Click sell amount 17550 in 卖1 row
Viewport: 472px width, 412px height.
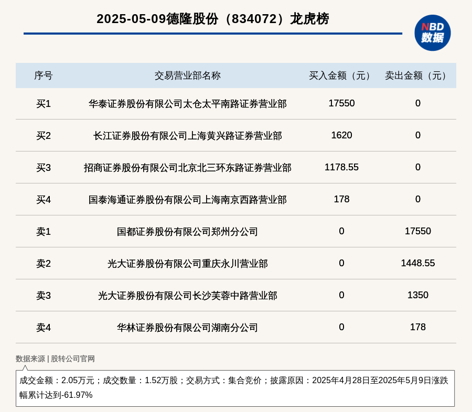click(x=418, y=231)
